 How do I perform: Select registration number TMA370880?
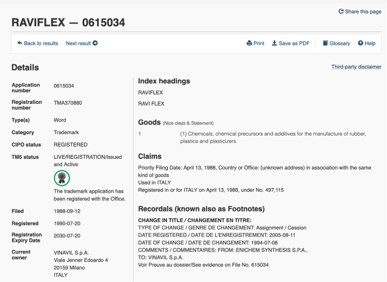point(68,103)
